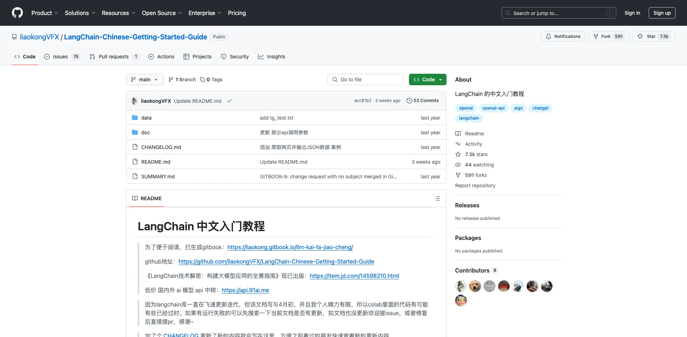Screen dimensions: 687x337
Task: Click the GitHub logo in the header
Action: point(17,13)
